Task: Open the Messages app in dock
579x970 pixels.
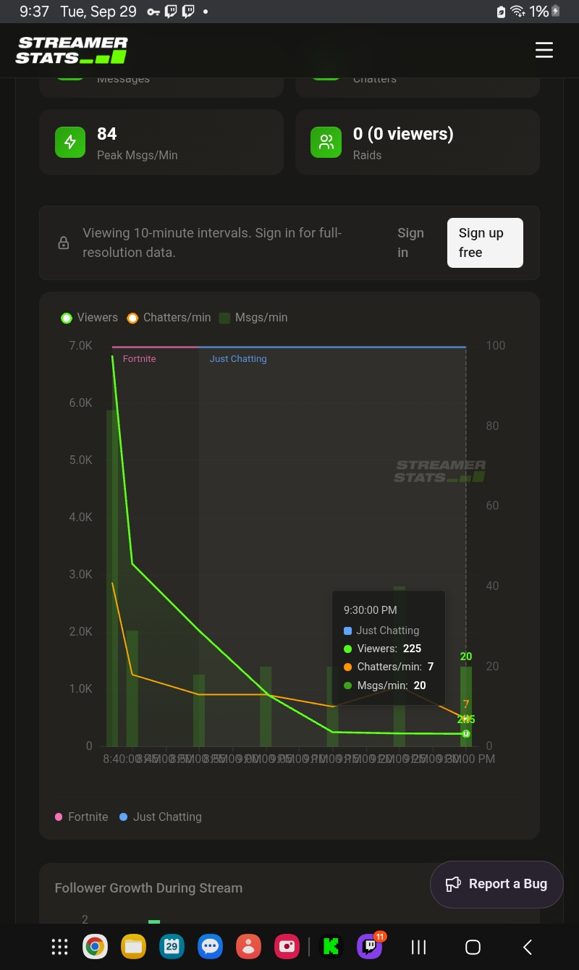Action: [x=210, y=946]
